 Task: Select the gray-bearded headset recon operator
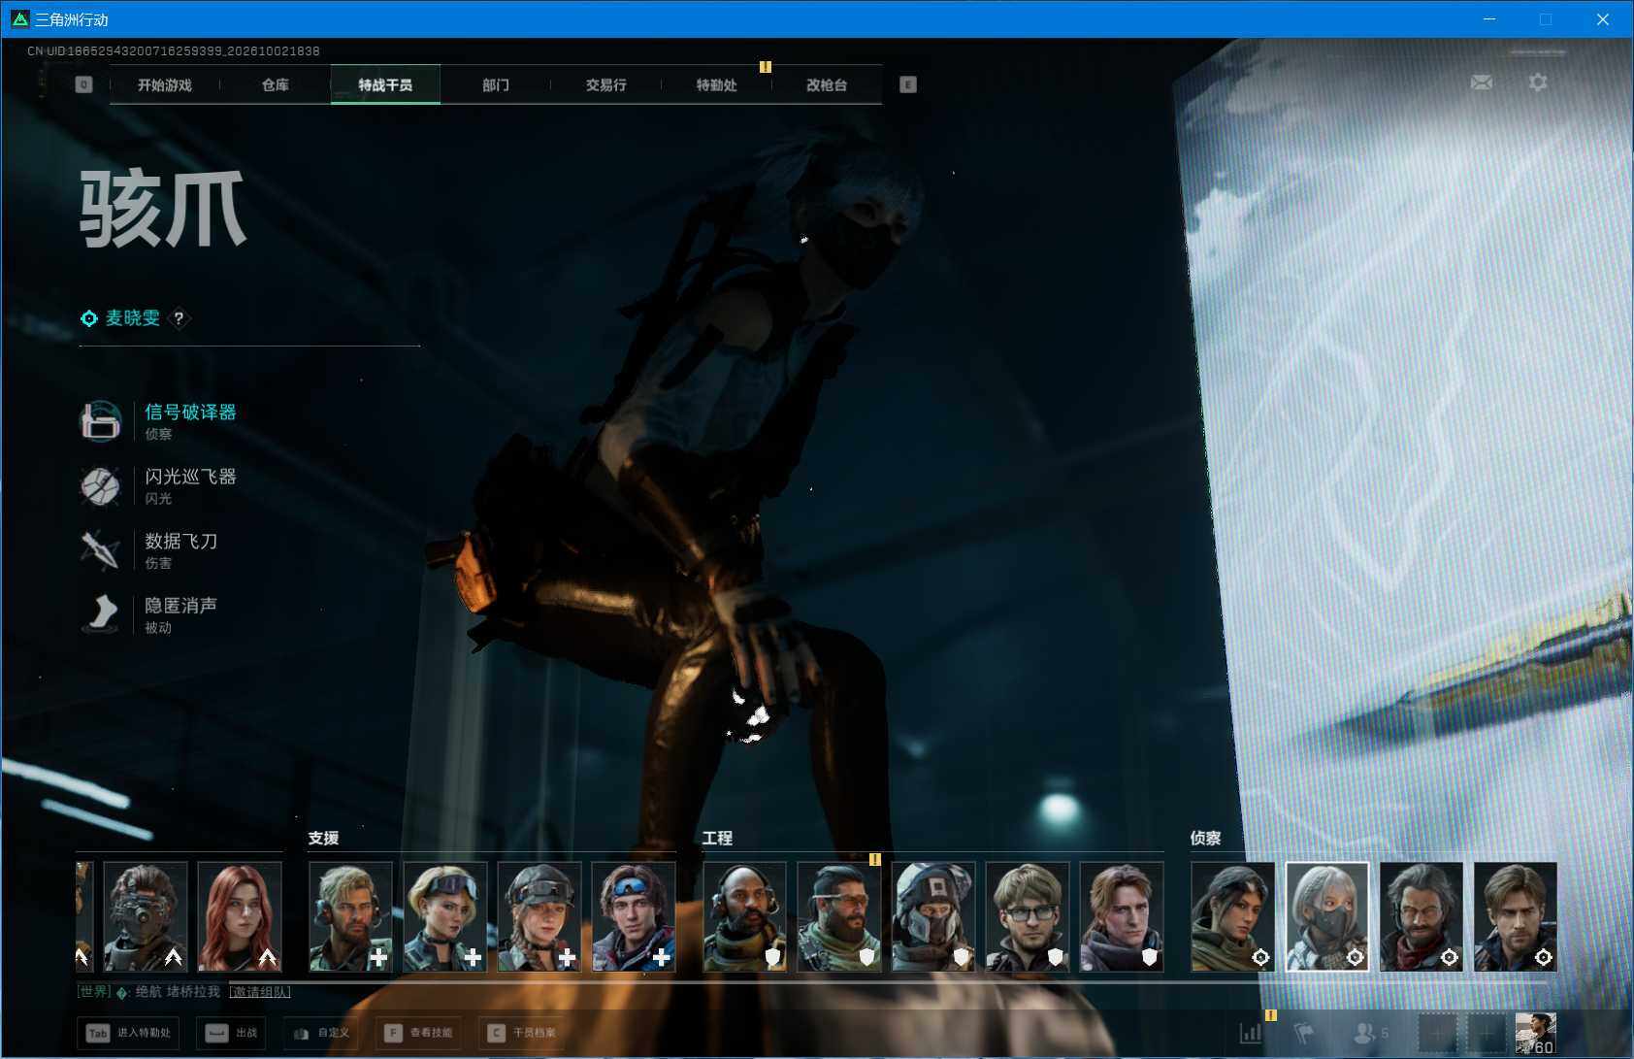point(1422,916)
